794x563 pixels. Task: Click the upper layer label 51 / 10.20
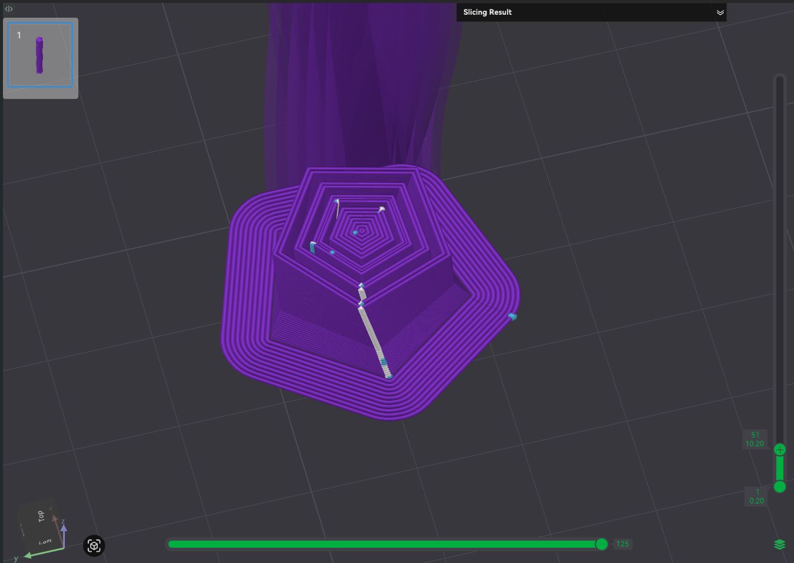point(755,439)
